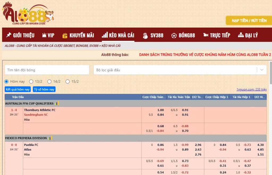Click the 4.30 first-half 1X2 odds
The height and width of the screenshot is (175, 272).
261,145
